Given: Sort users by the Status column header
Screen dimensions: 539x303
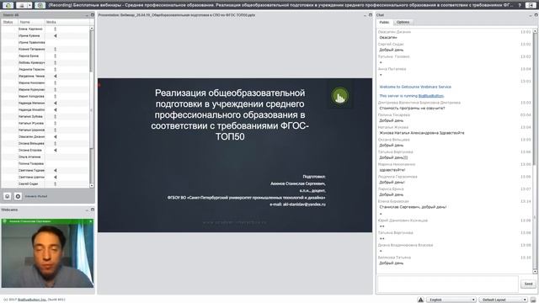Looking at the screenshot, I should (x=8, y=22).
